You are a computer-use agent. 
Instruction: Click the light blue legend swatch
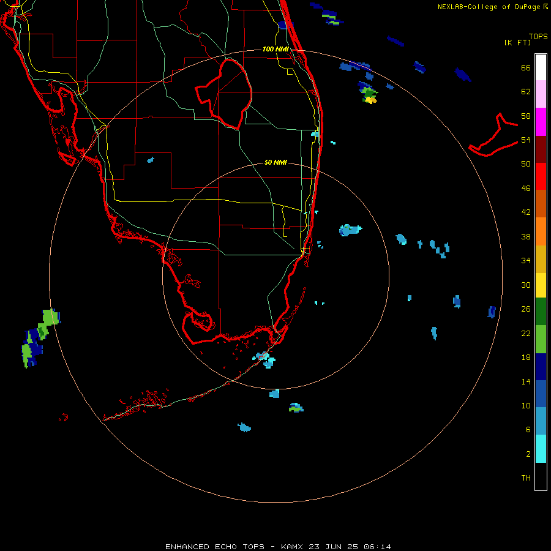[x=541, y=421]
